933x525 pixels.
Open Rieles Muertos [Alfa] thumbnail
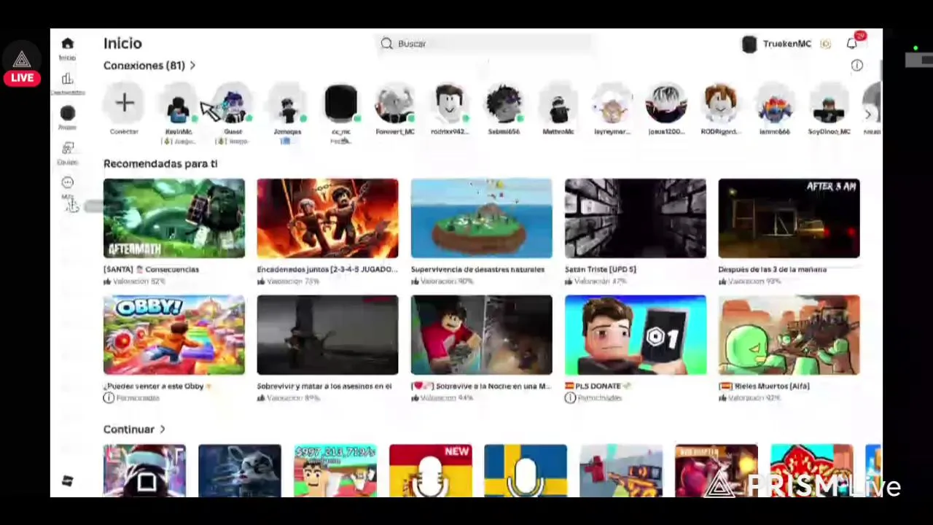789,335
